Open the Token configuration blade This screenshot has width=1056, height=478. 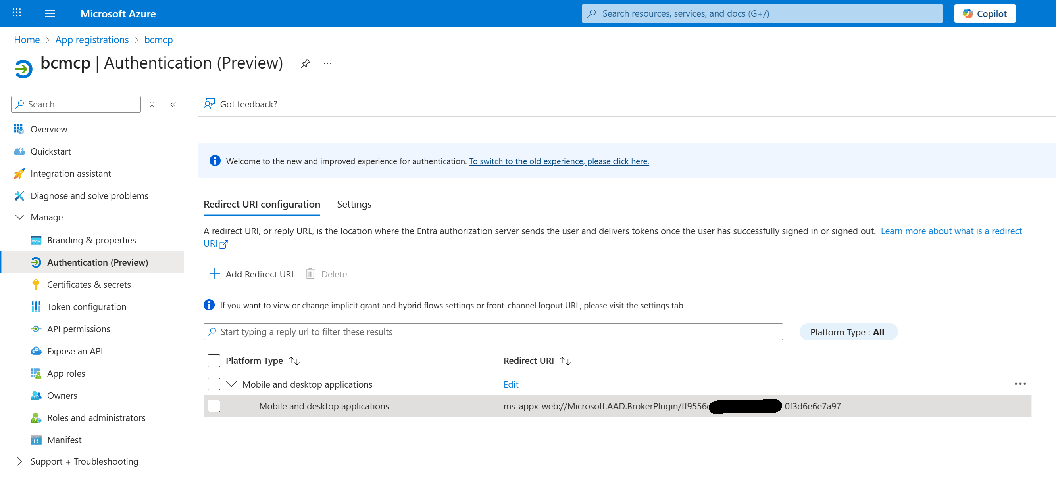(x=87, y=306)
